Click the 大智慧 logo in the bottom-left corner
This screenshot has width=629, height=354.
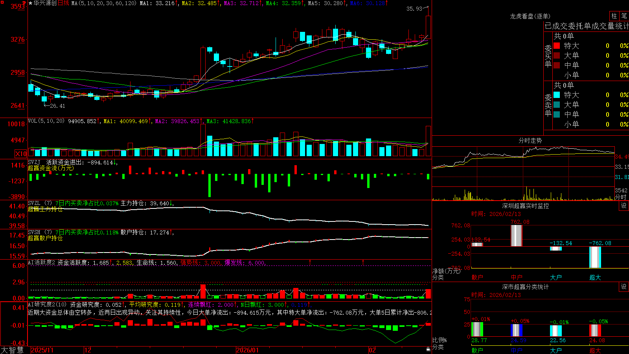click(12, 350)
